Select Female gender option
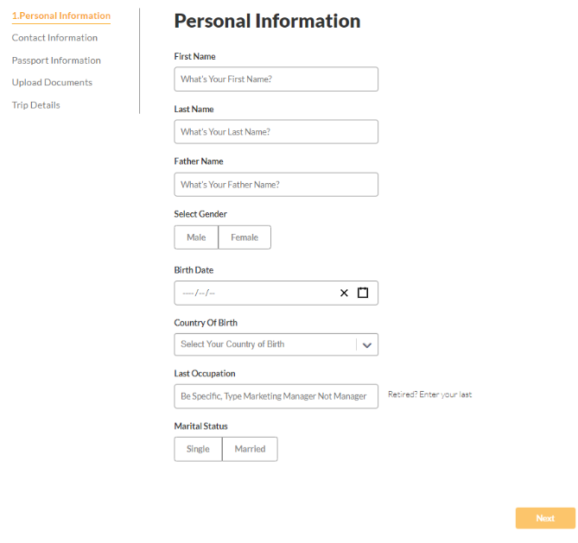Image resolution: width=578 pixels, height=543 pixels. click(245, 237)
